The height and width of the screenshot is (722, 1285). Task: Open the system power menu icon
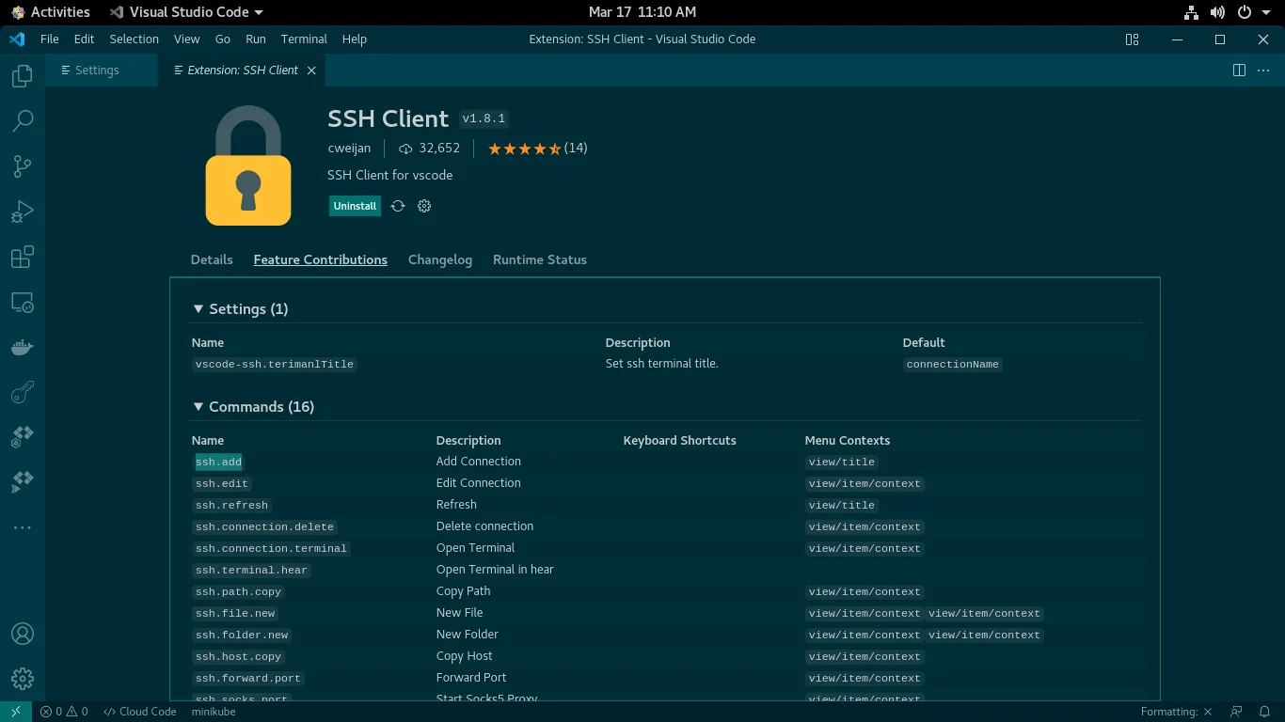point(1244,12)
